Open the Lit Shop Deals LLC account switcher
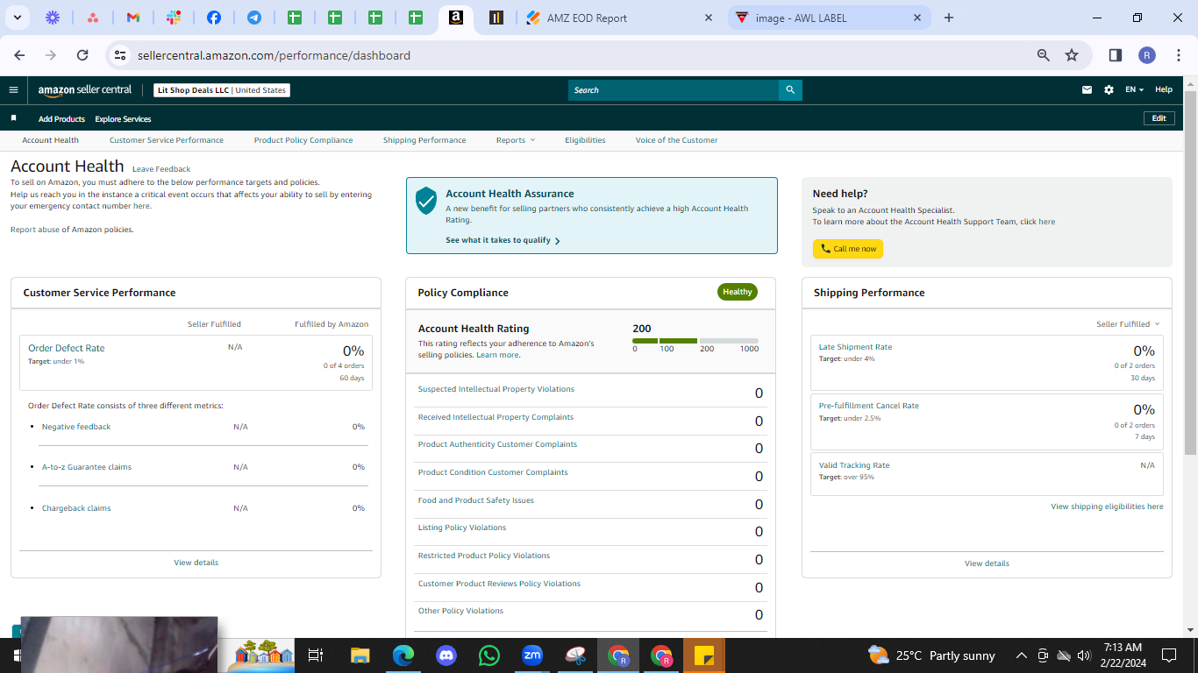Viewport: 1198px width, 673px height. click(x=221, y=90)
